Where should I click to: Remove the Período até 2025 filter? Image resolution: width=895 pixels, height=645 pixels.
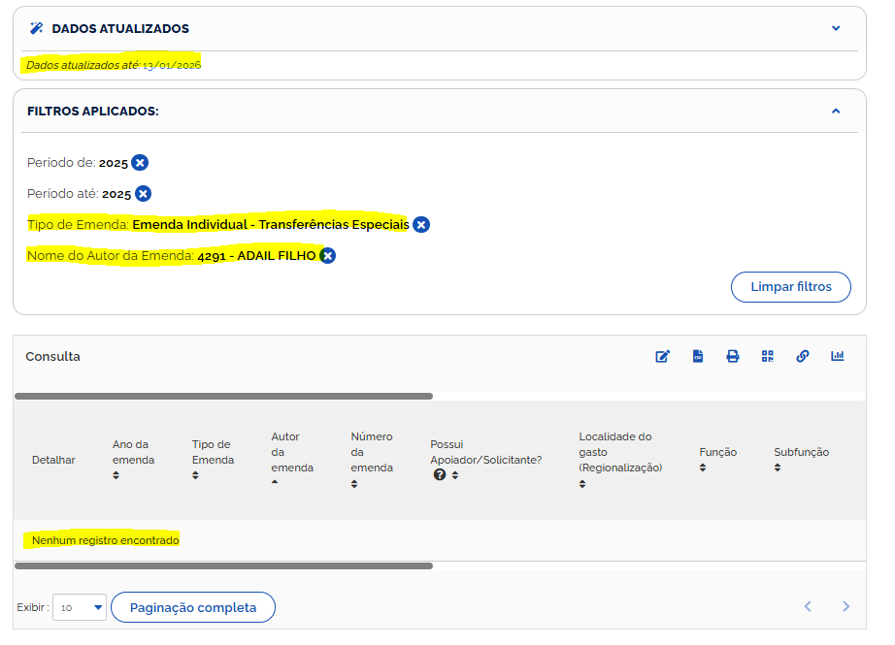pyautogui.click(x=143, y=194)
